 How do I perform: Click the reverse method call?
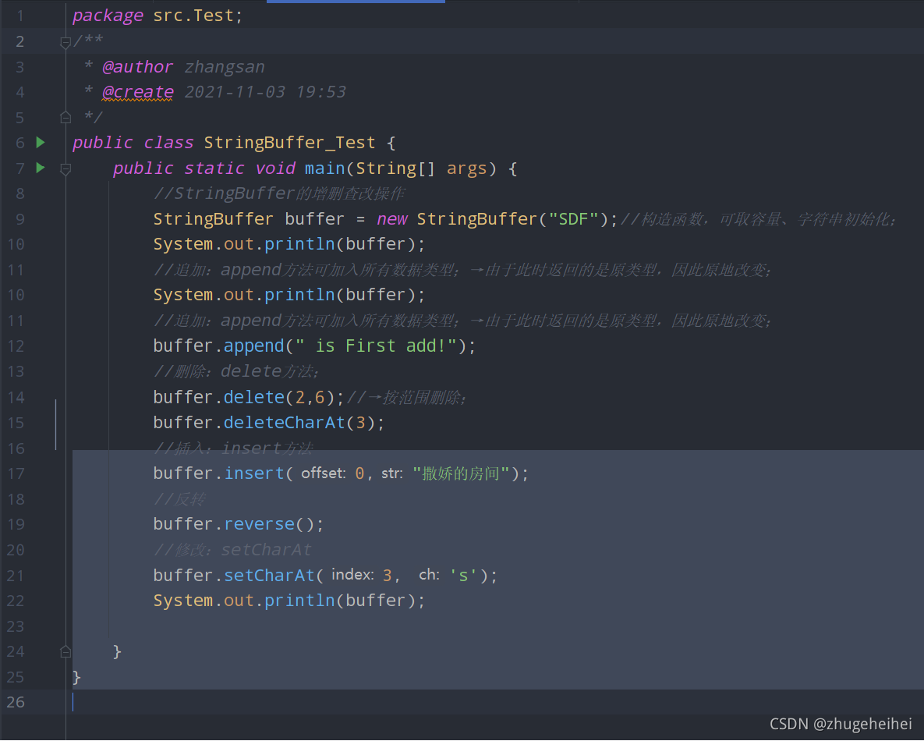pos(259,523)
